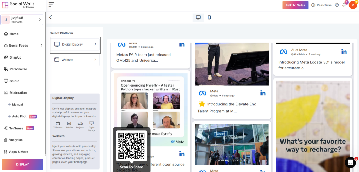Select the Website platform option
Viewport: 359px width, 172px height.
pyautogui.click(x=75, y=60)
